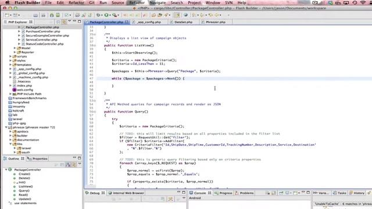The height and width of the screenshot is (209, 372).
Task: Click the Spotlight-area Wi-Fi icon in menu bar
Action: click(x=363, y=2)
